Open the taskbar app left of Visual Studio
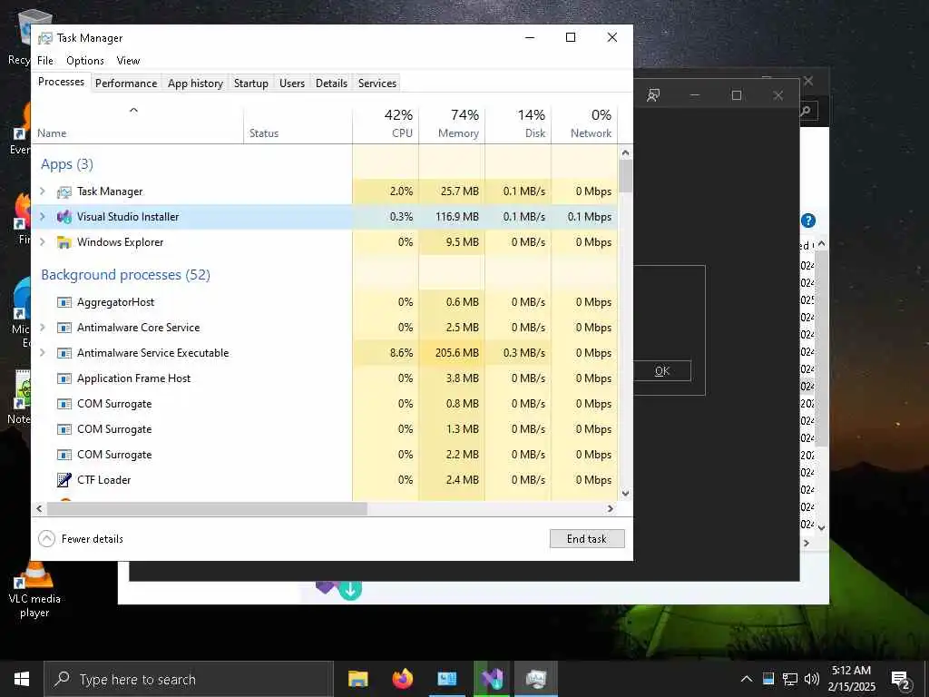The width and height of the screenshot is (929, 697). click(x=446, y=679)
